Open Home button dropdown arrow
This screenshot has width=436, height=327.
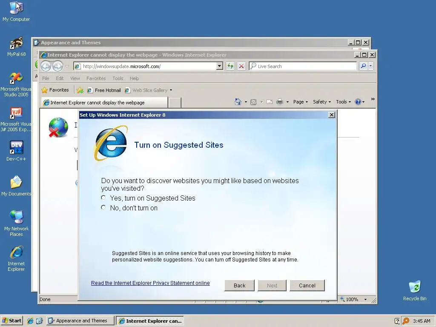coord(246,102)
